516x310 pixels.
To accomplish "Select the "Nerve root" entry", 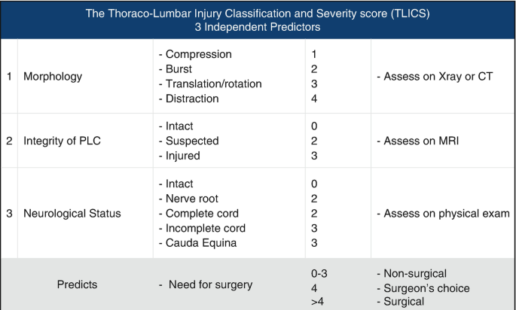I will (x=191, y=199).
